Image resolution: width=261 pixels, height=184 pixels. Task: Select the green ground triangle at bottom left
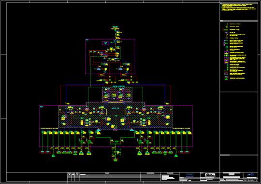pos(53,156)
